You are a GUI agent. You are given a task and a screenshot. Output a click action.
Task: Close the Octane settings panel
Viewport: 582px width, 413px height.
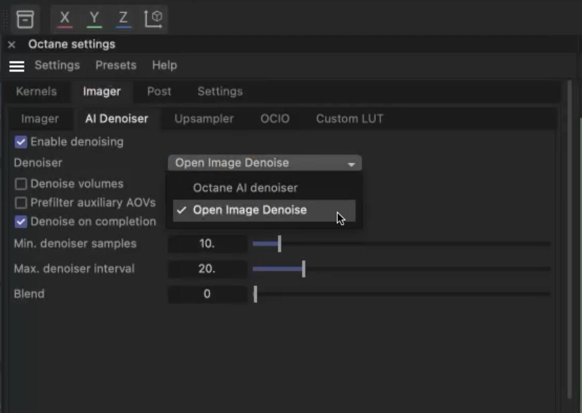(12, 45)
